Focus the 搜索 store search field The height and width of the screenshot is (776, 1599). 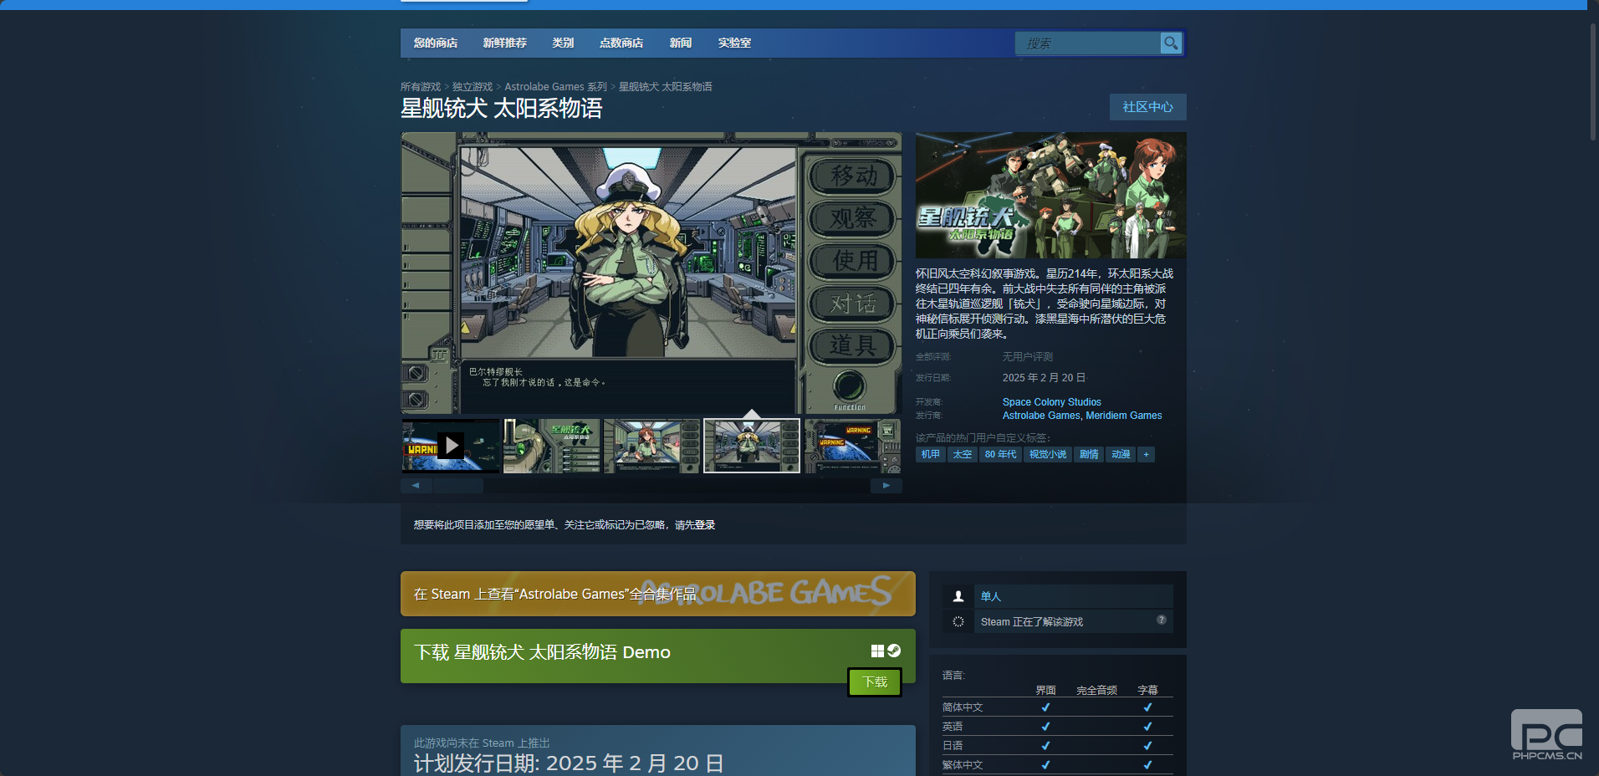coord(1088,43)
